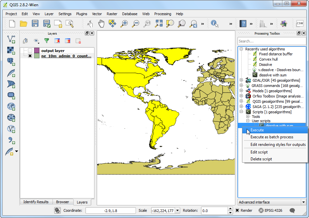This screenshot has width=309, height=218.
Task: Click Zoom Full extent icon
Action: pos(159,23)
